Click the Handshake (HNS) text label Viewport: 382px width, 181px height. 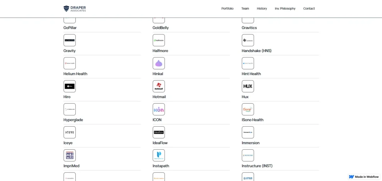[x=257, y=51]
